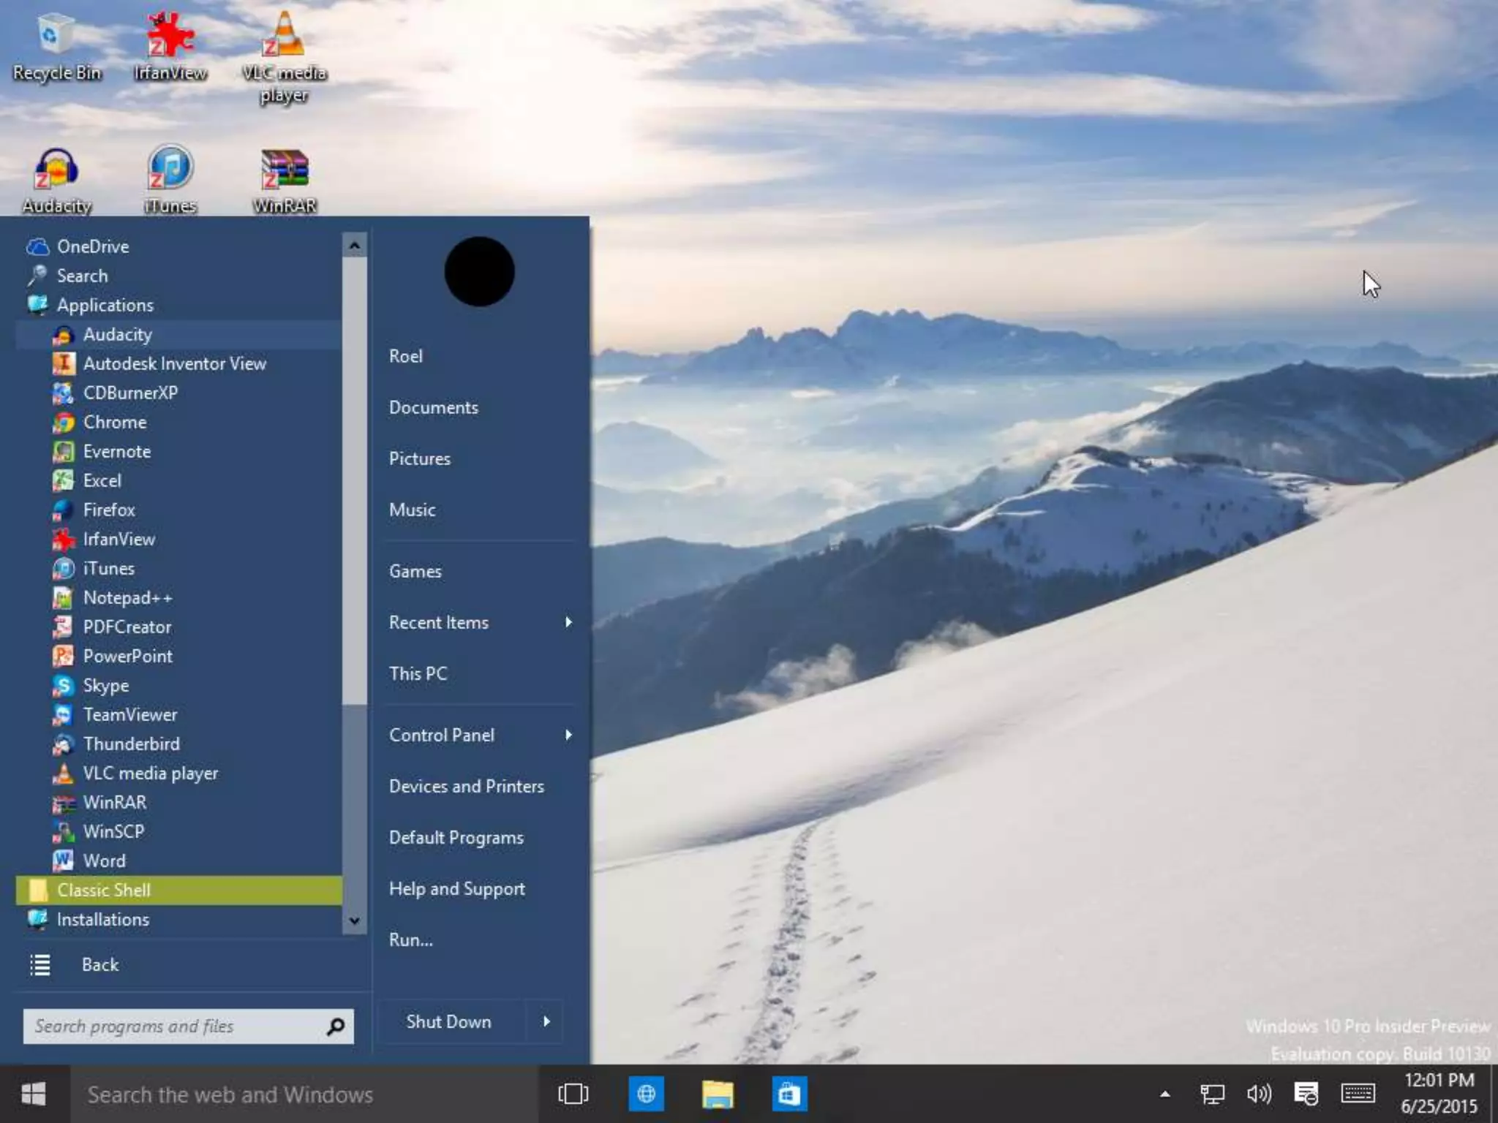The height and width of the screenshot is (1123, 1498).
Task: Open the WinRAR desktop shortcut
Action: pyautogui.click(x=284, y=180)
